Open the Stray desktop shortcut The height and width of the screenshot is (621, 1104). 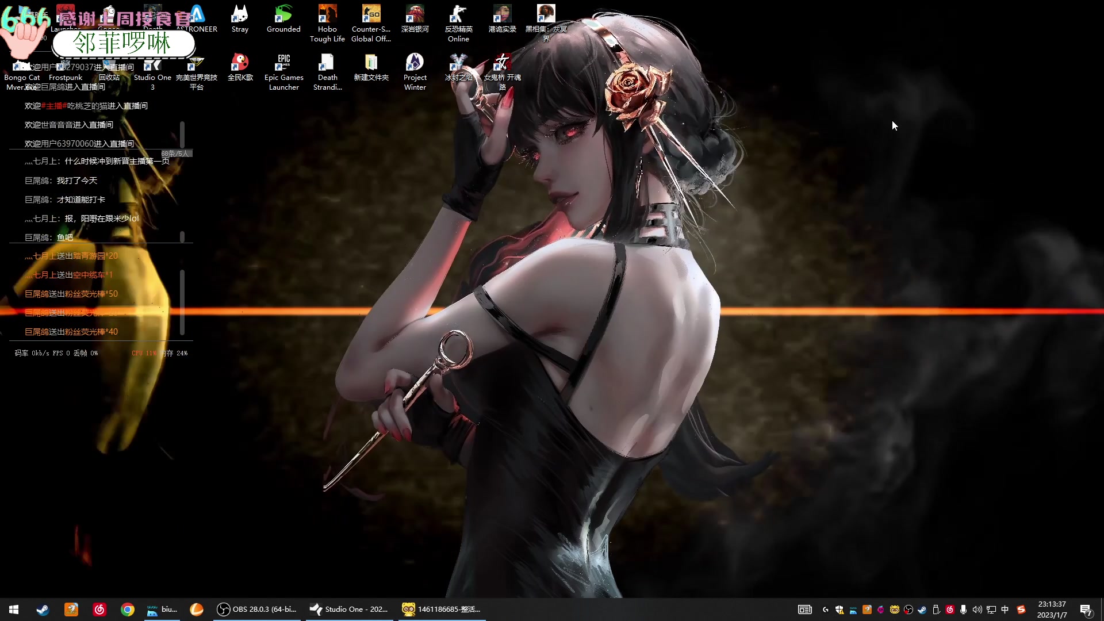click(240, 19)
